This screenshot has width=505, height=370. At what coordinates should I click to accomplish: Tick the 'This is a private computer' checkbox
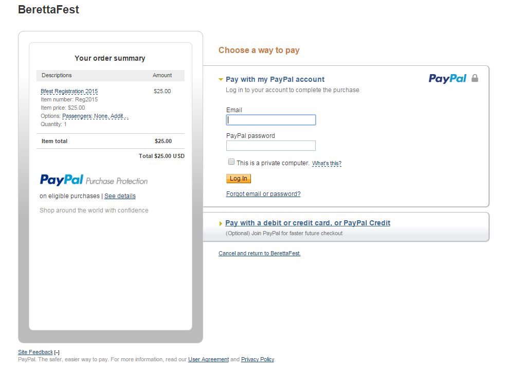(x=231, y=162)
